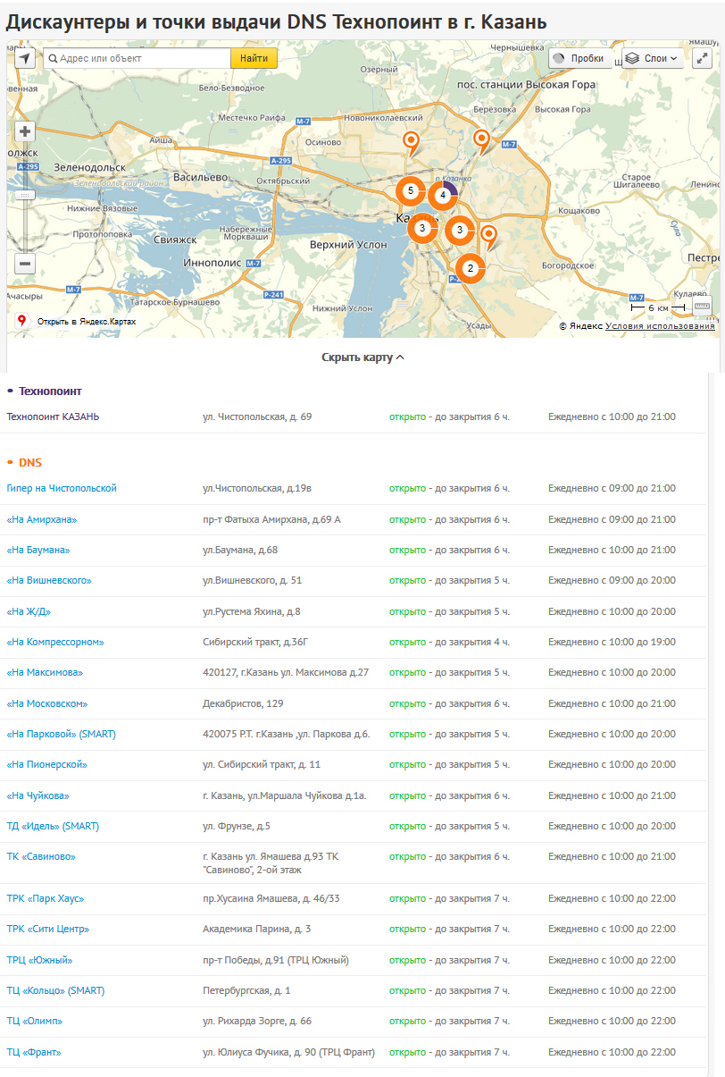This screenshot has width=725, height=1077.
Task: Click the status открыто - до закрытия 4 ч.
Action: 449,642
